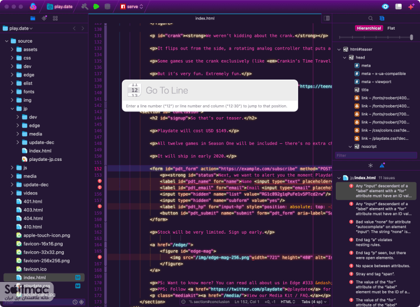Select the Hierarchical symbols view
The height and width of the screenshot is (307, 420).
point(369,28)
